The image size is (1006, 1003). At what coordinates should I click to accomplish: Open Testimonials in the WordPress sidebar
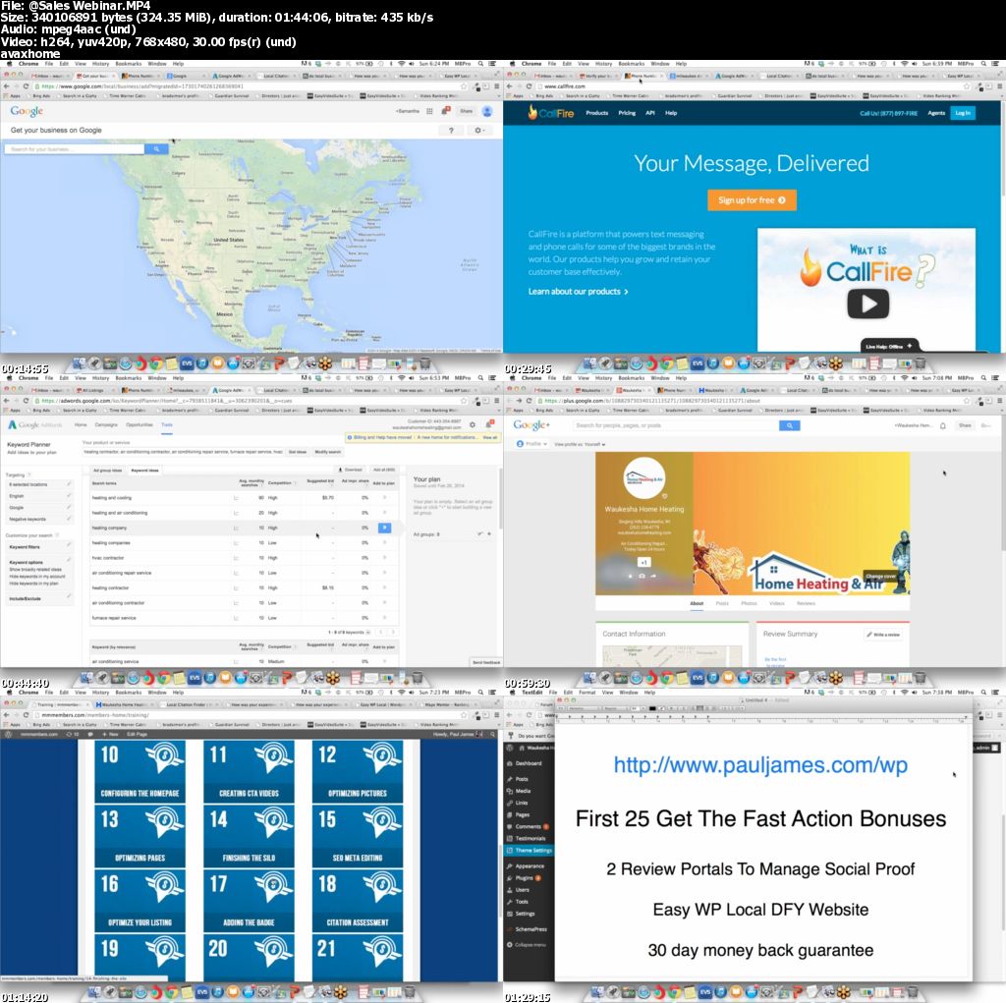(530, 838)
